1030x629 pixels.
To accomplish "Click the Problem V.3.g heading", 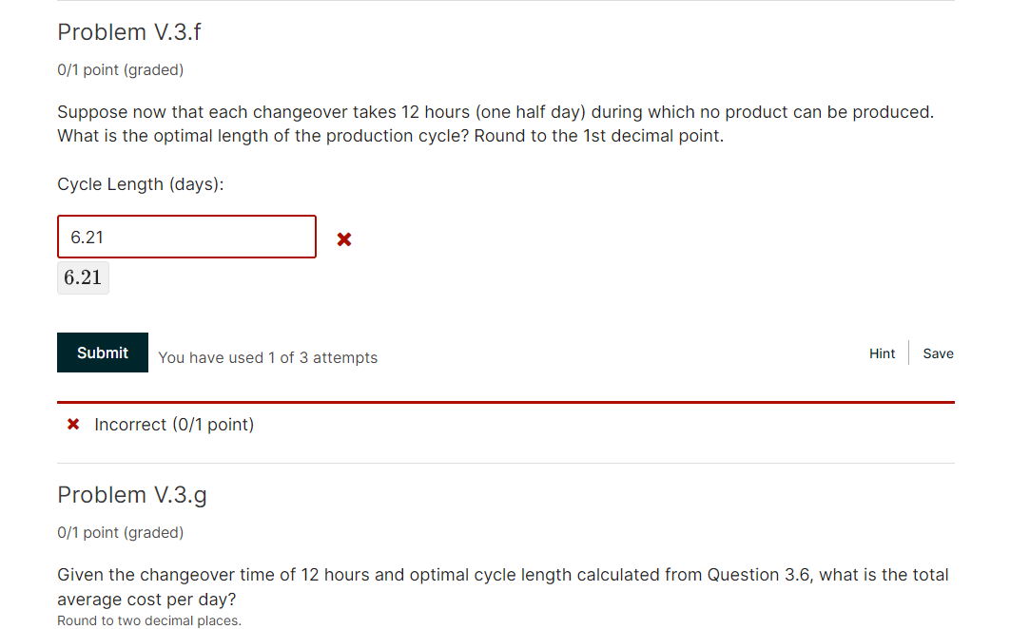I will tap(132, 494).
